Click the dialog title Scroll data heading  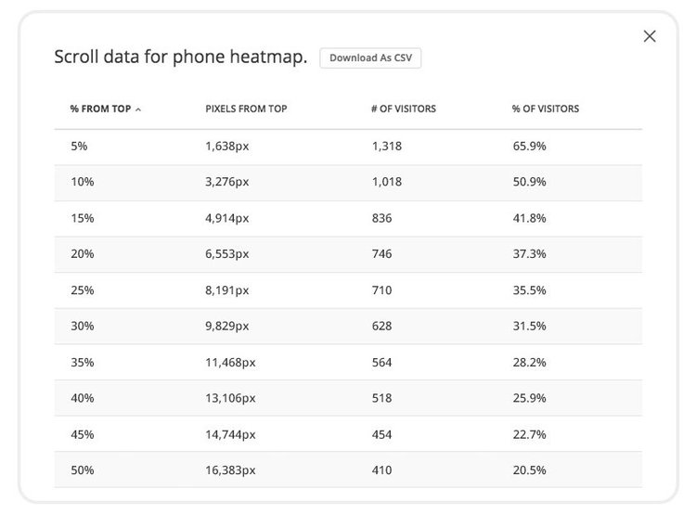[181, 58]
